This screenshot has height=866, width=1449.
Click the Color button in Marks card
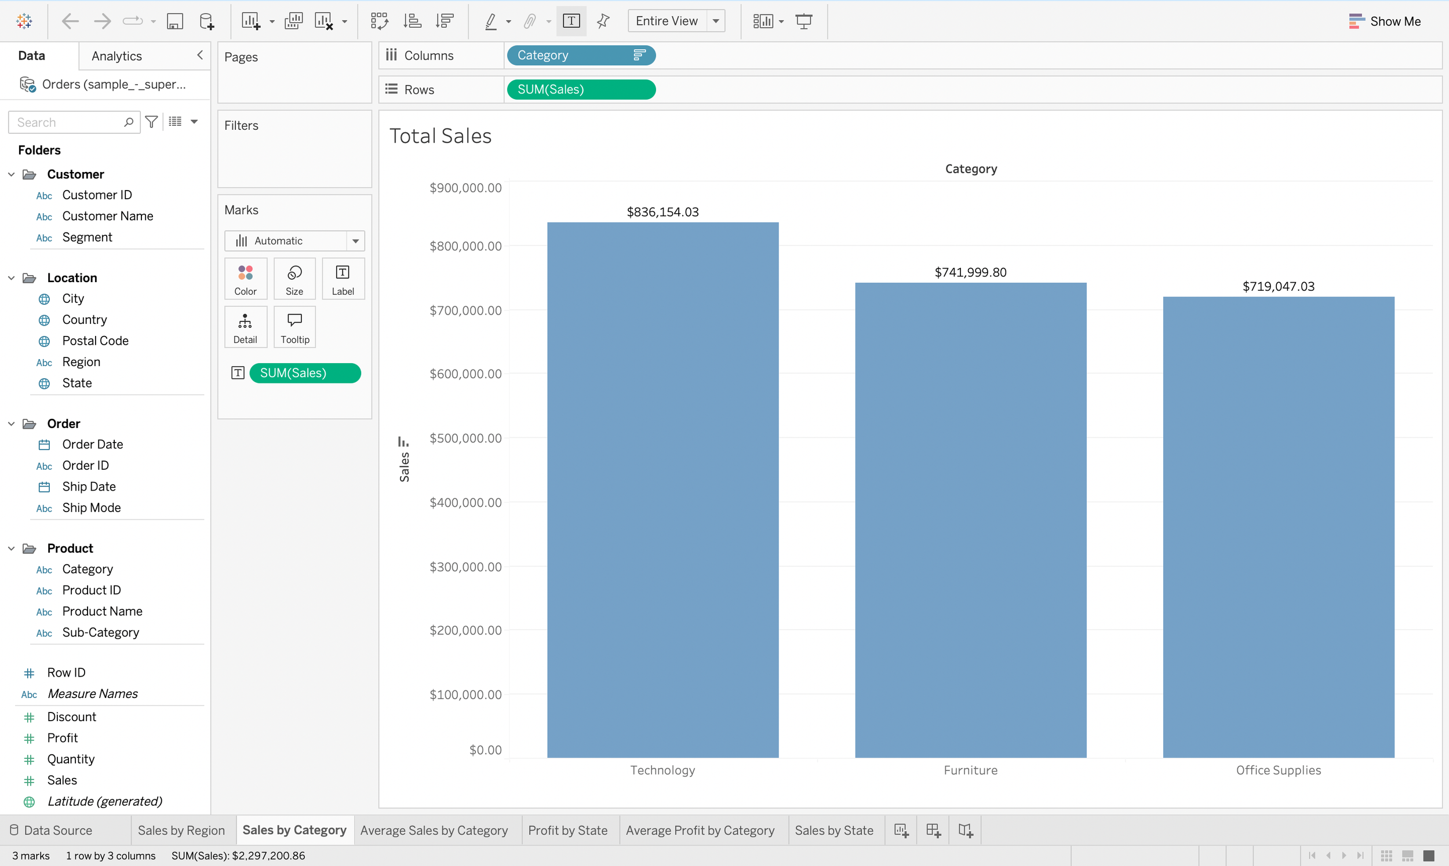click(245, 279)
